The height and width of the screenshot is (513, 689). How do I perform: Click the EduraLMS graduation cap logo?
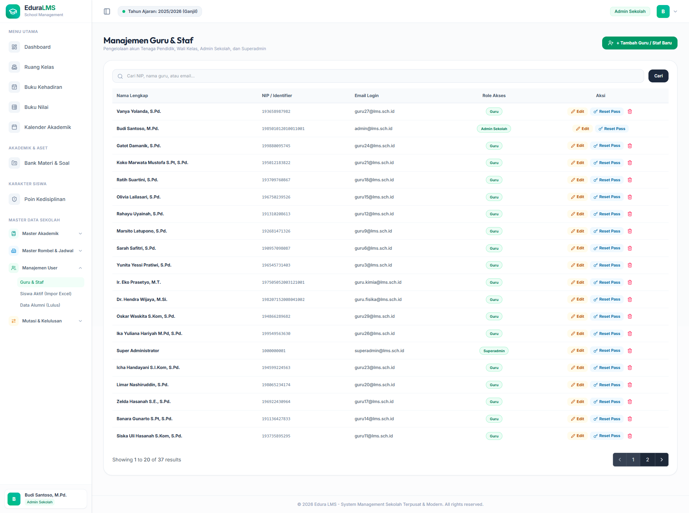point(13,11)
